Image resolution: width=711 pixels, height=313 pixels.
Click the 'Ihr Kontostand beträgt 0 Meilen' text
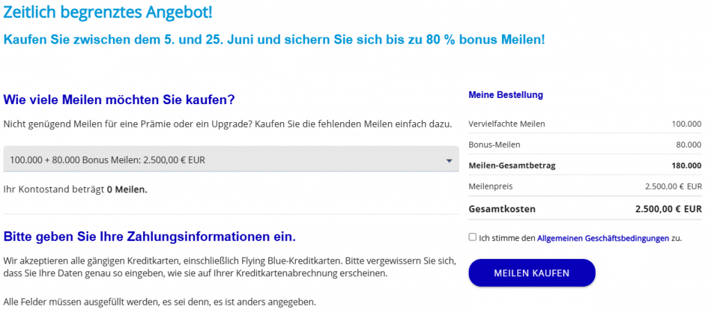point(76,189)
